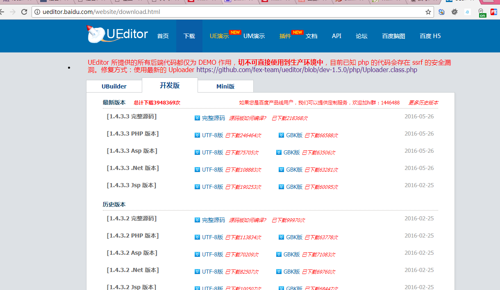The height and width of the screenshot is (290, 500).
Task: Click download icon for 1.4.3.3 Asp UTF-8版
Action: point(198,152)
